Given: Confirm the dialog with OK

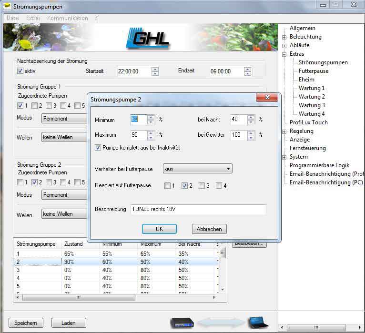Looking at the screenshot, I should click(159, 229).
